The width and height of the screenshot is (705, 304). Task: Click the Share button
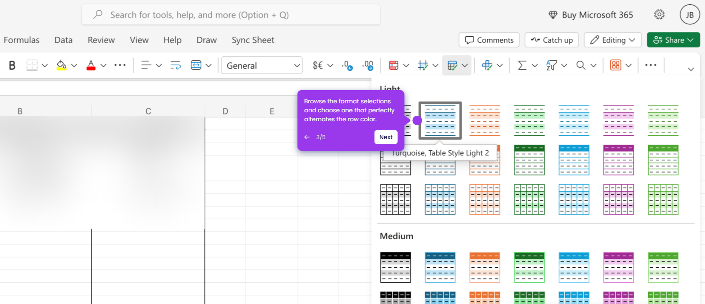pyautogui.click(x=673, y=40)
